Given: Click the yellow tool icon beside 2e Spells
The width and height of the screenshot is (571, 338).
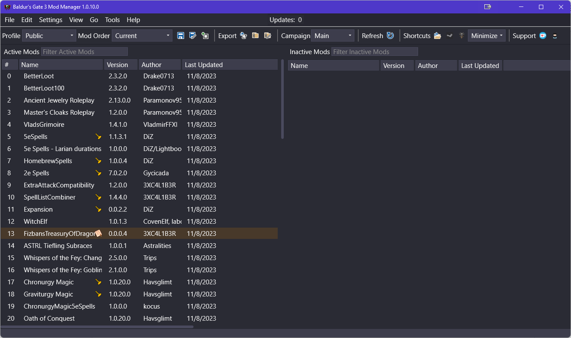Looking at the screenshot, I should coord(98,173).
